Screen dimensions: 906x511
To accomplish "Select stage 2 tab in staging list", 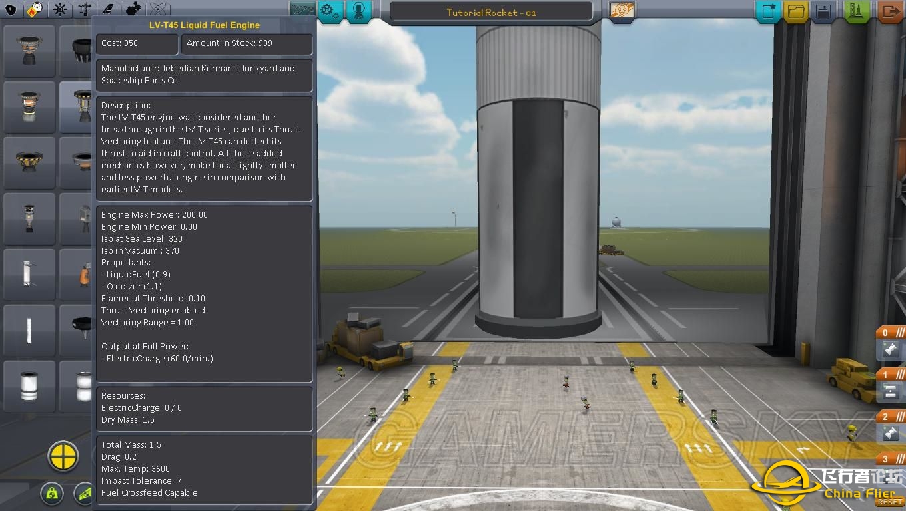I will click(x=891, y=417).
